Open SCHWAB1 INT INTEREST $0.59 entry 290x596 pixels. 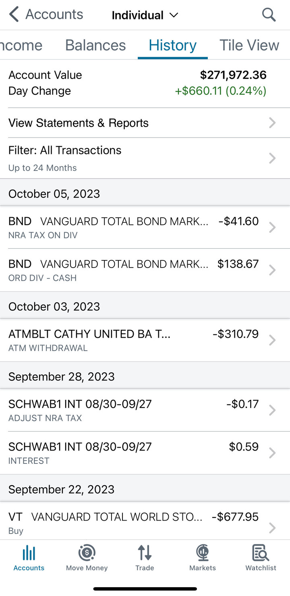145,453
